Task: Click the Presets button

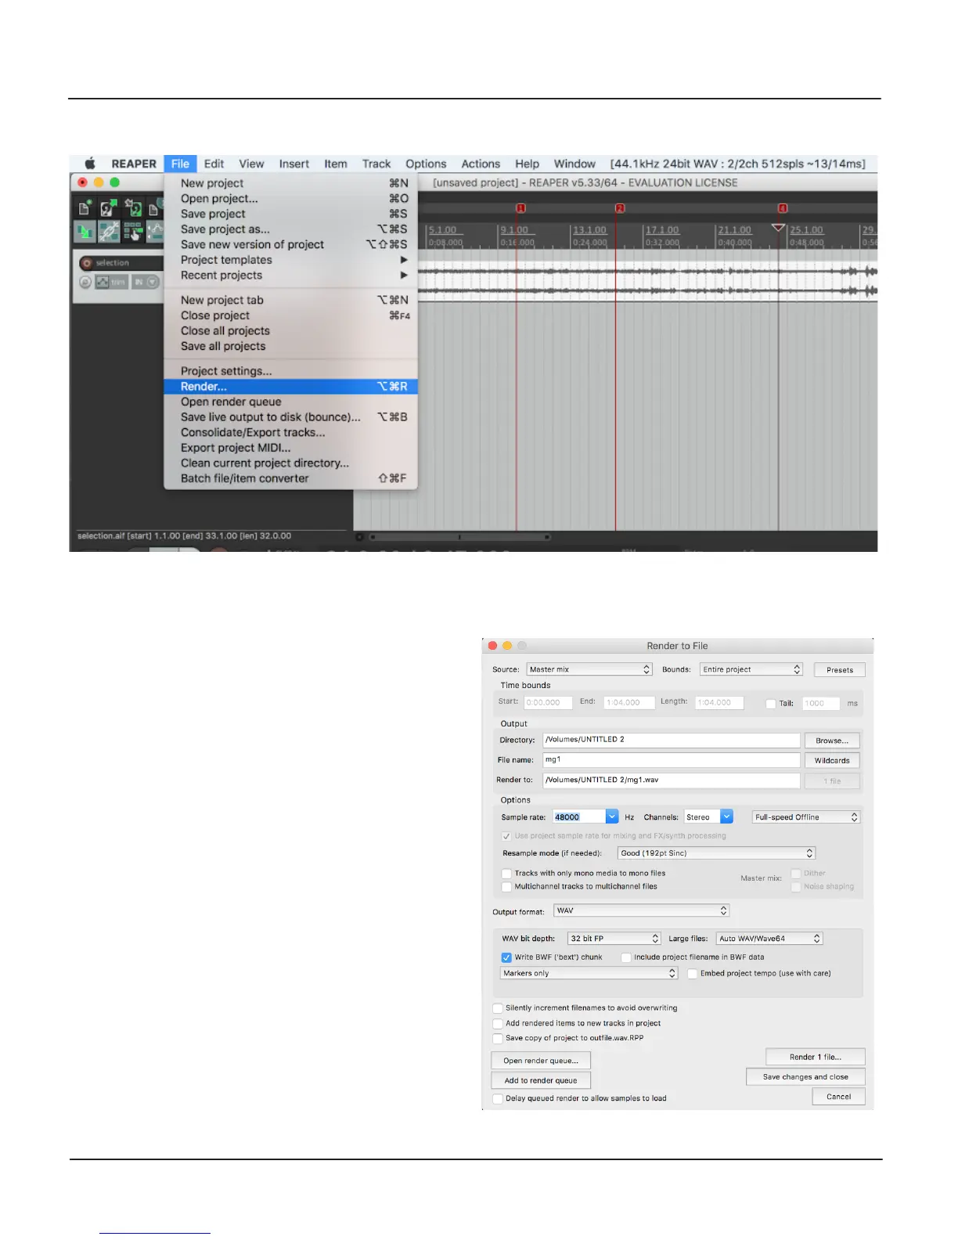Action: [x=840, y=670]
